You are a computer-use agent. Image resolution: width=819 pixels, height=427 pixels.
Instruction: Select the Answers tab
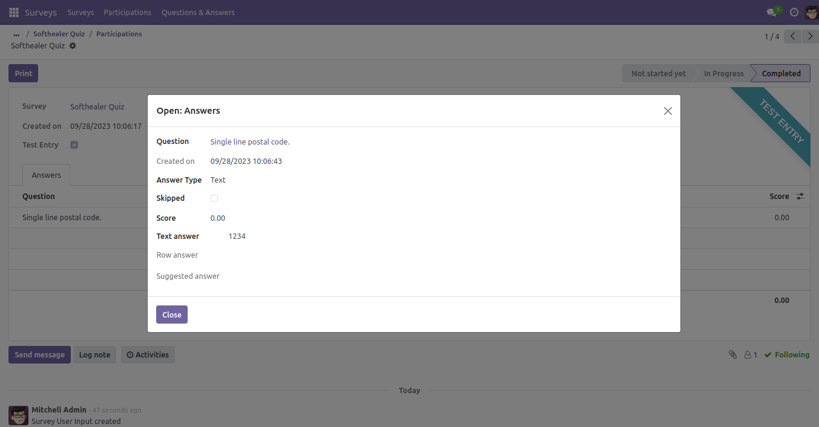coord(47,175)
